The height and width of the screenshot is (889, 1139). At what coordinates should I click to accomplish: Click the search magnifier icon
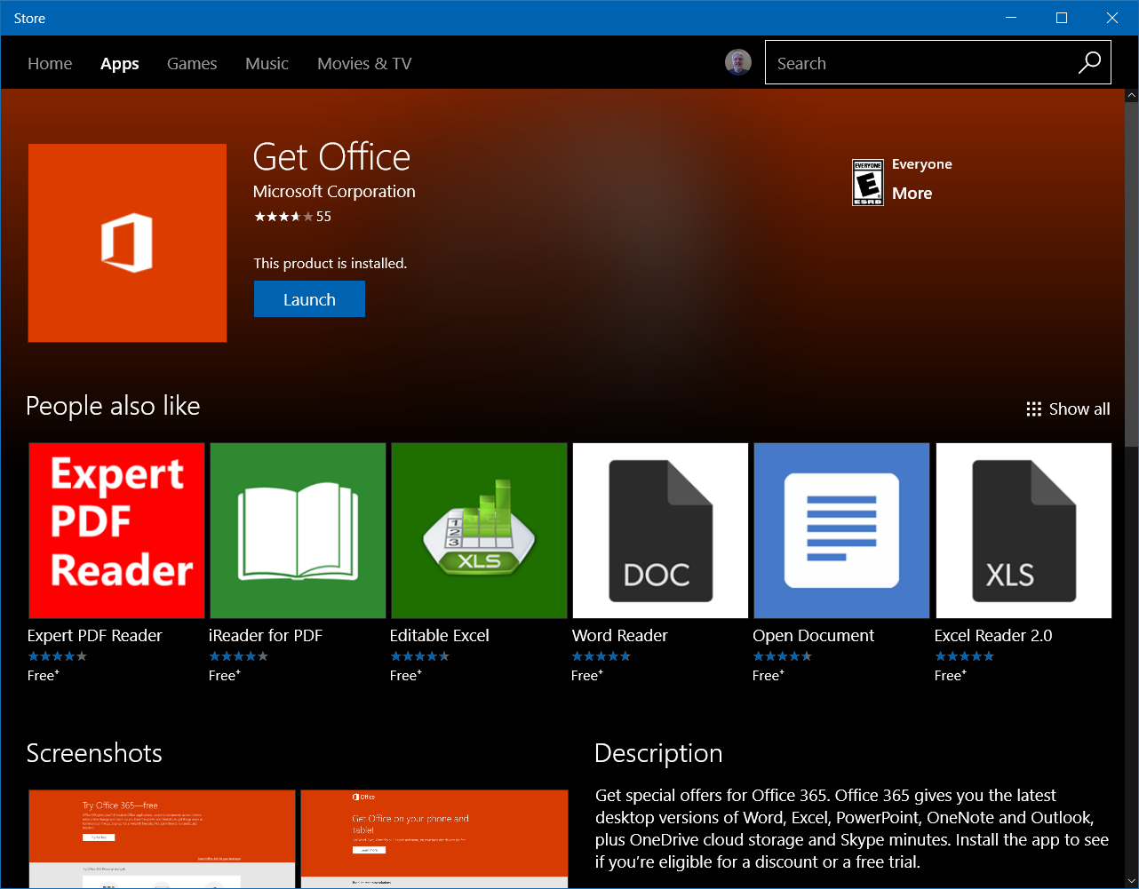click(1088, 62)
